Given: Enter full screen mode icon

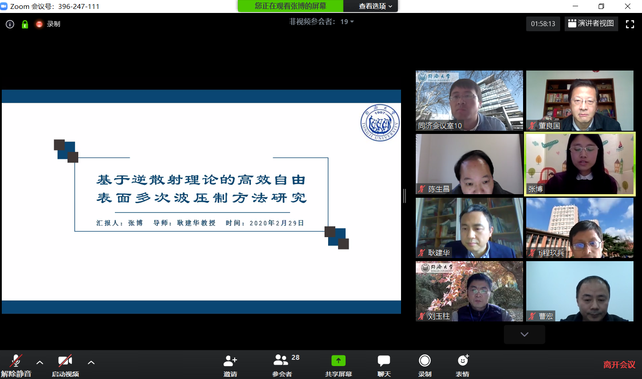Looking at the screenshot, I should (x=630, y=24).
